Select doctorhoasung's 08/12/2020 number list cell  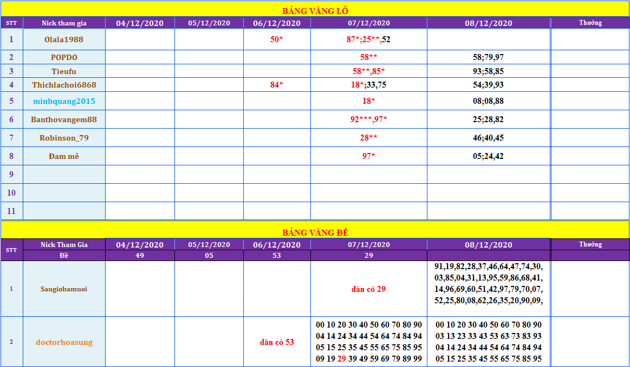point(489,342)
